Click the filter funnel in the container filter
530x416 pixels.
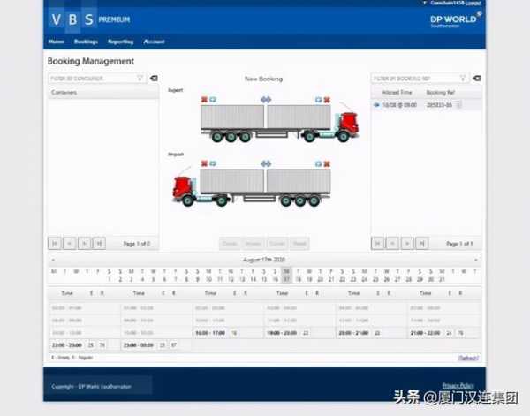[140, 79]
